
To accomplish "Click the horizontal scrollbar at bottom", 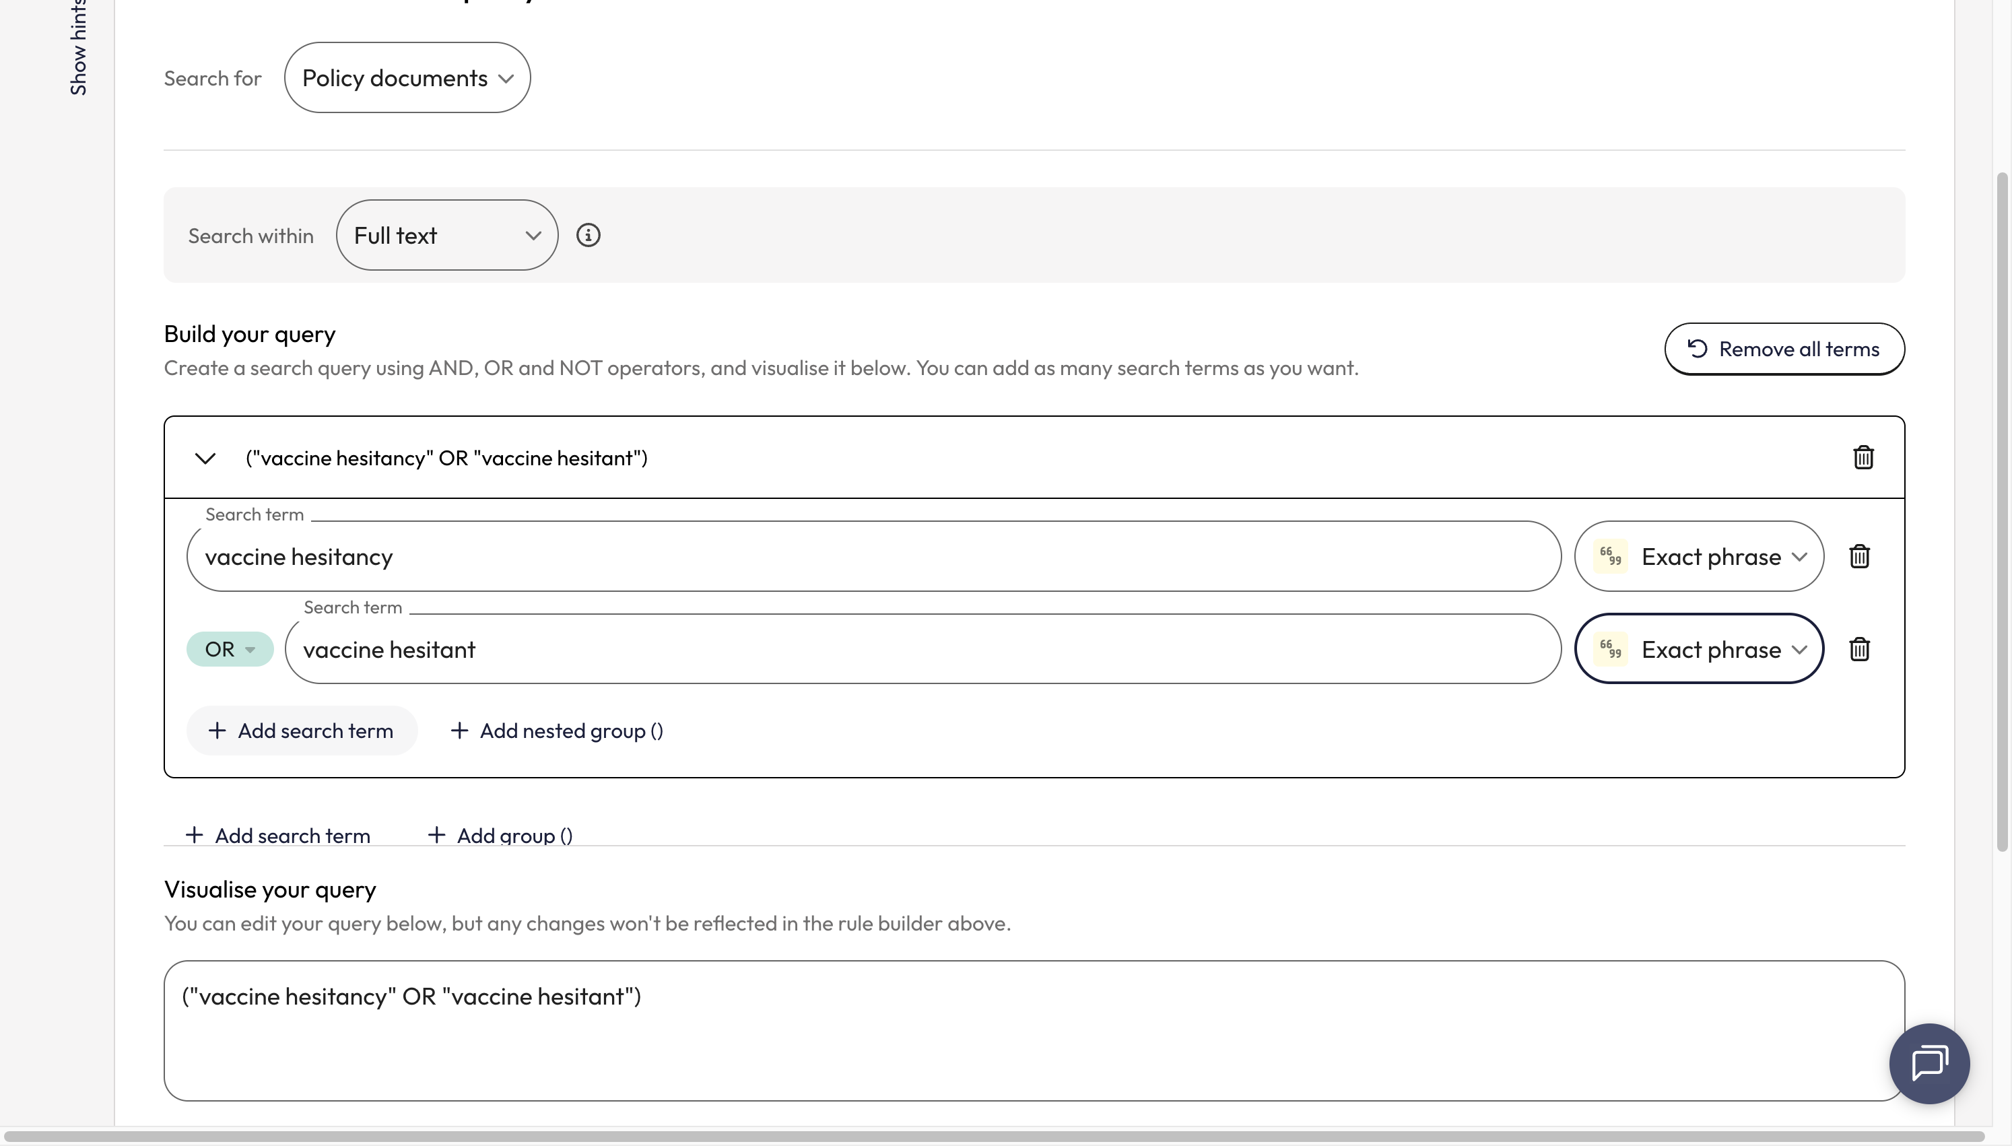I will (994, 1137).
